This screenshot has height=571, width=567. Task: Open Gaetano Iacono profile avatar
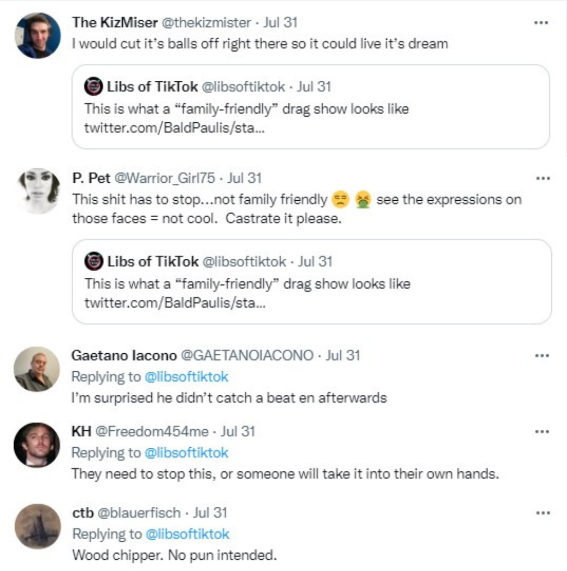tap(37, 369)
